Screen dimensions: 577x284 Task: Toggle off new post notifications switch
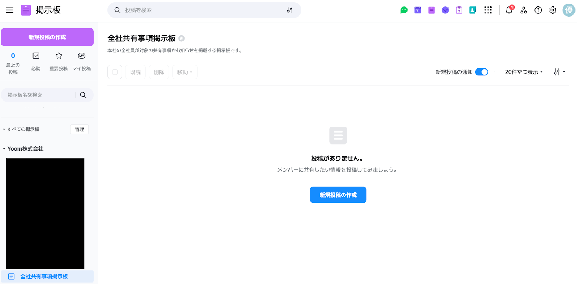(481, 72)
